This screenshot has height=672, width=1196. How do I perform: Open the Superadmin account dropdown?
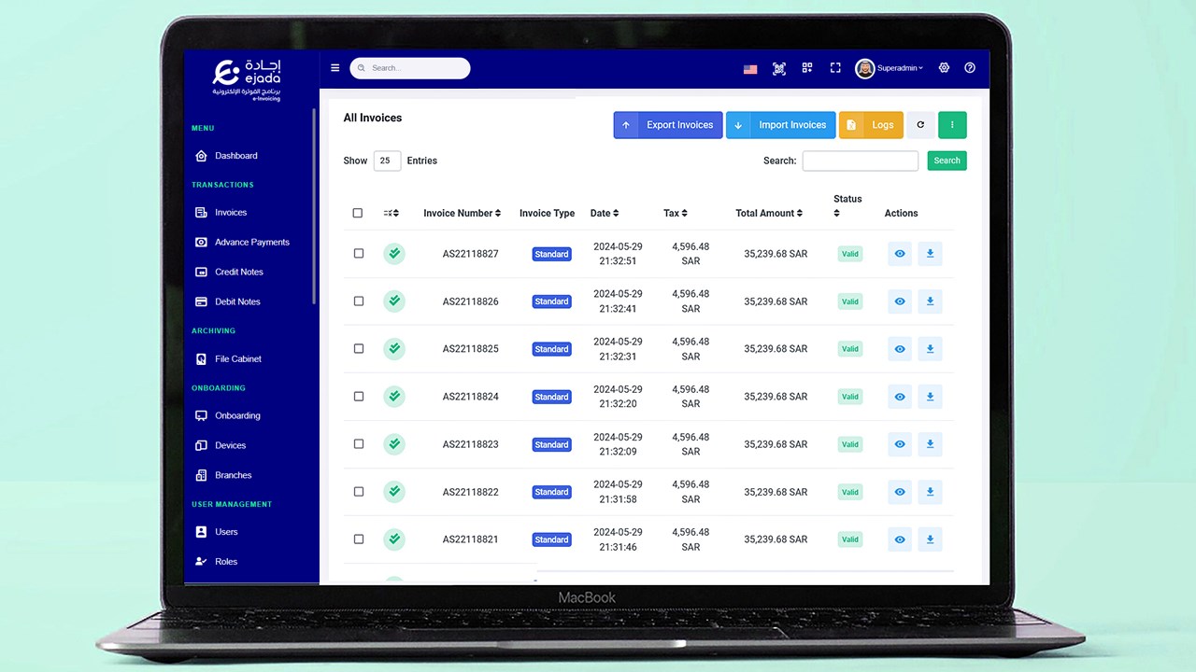point(888,68)
